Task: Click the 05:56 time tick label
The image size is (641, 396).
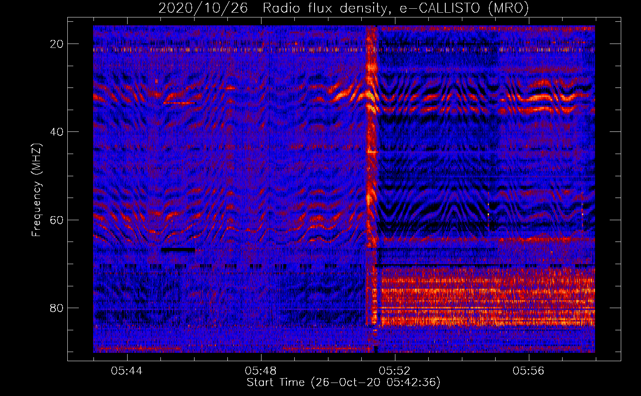Action: (x=528, y=371)
